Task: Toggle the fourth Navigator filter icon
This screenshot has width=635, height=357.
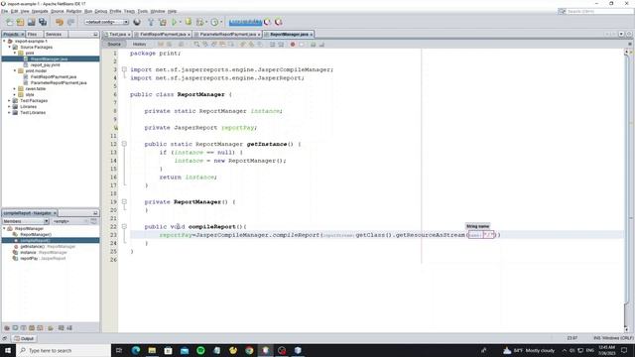Action: pos(32,328)
